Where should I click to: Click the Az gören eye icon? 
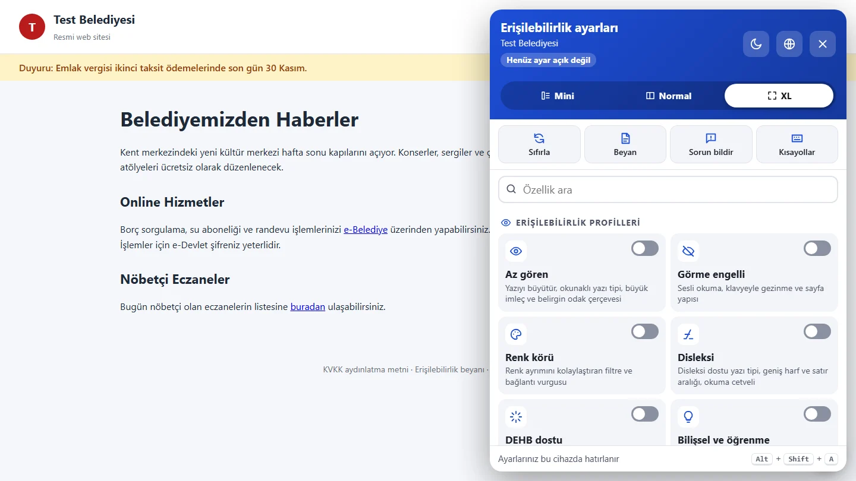point(516,251)
